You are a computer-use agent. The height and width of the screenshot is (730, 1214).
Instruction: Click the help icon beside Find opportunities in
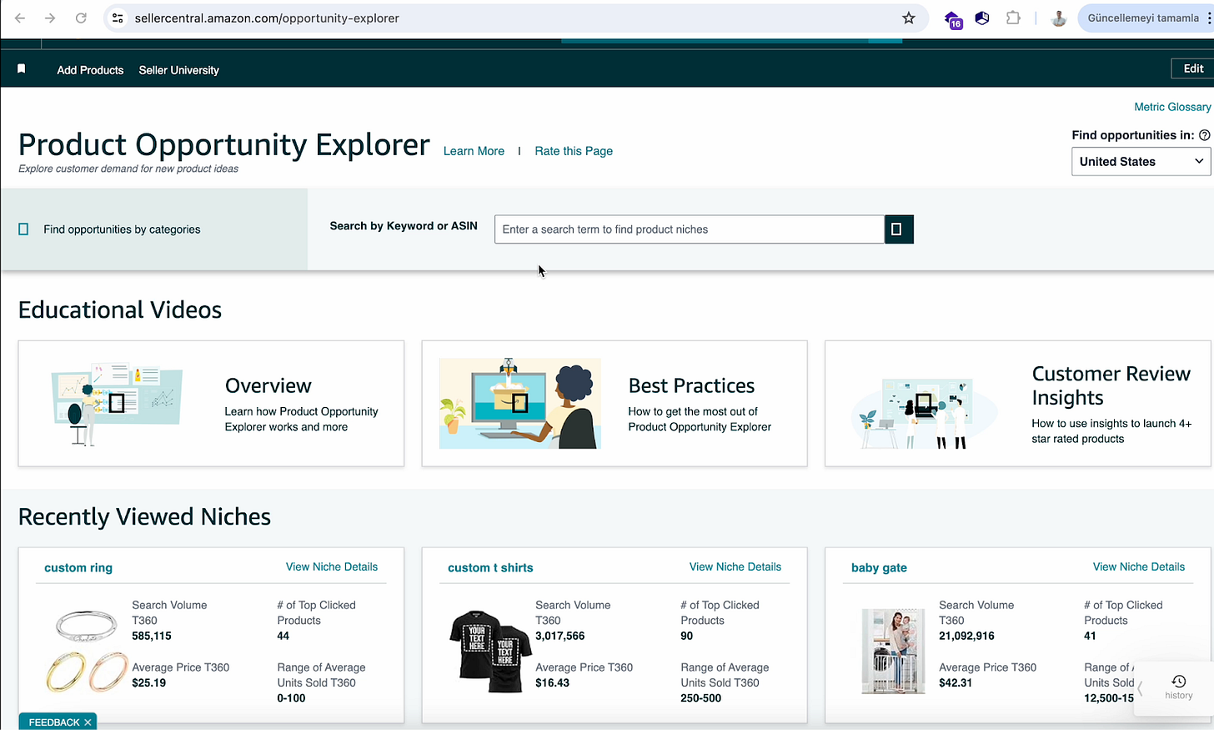tap(1204, 135)
